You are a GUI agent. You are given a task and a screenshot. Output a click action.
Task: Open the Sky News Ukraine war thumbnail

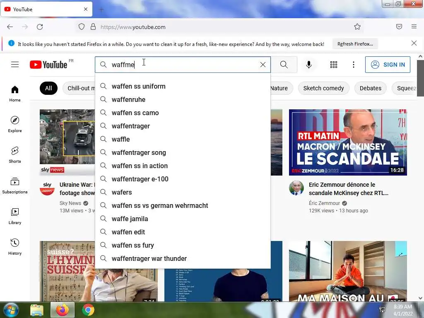[x=67, y=142]
